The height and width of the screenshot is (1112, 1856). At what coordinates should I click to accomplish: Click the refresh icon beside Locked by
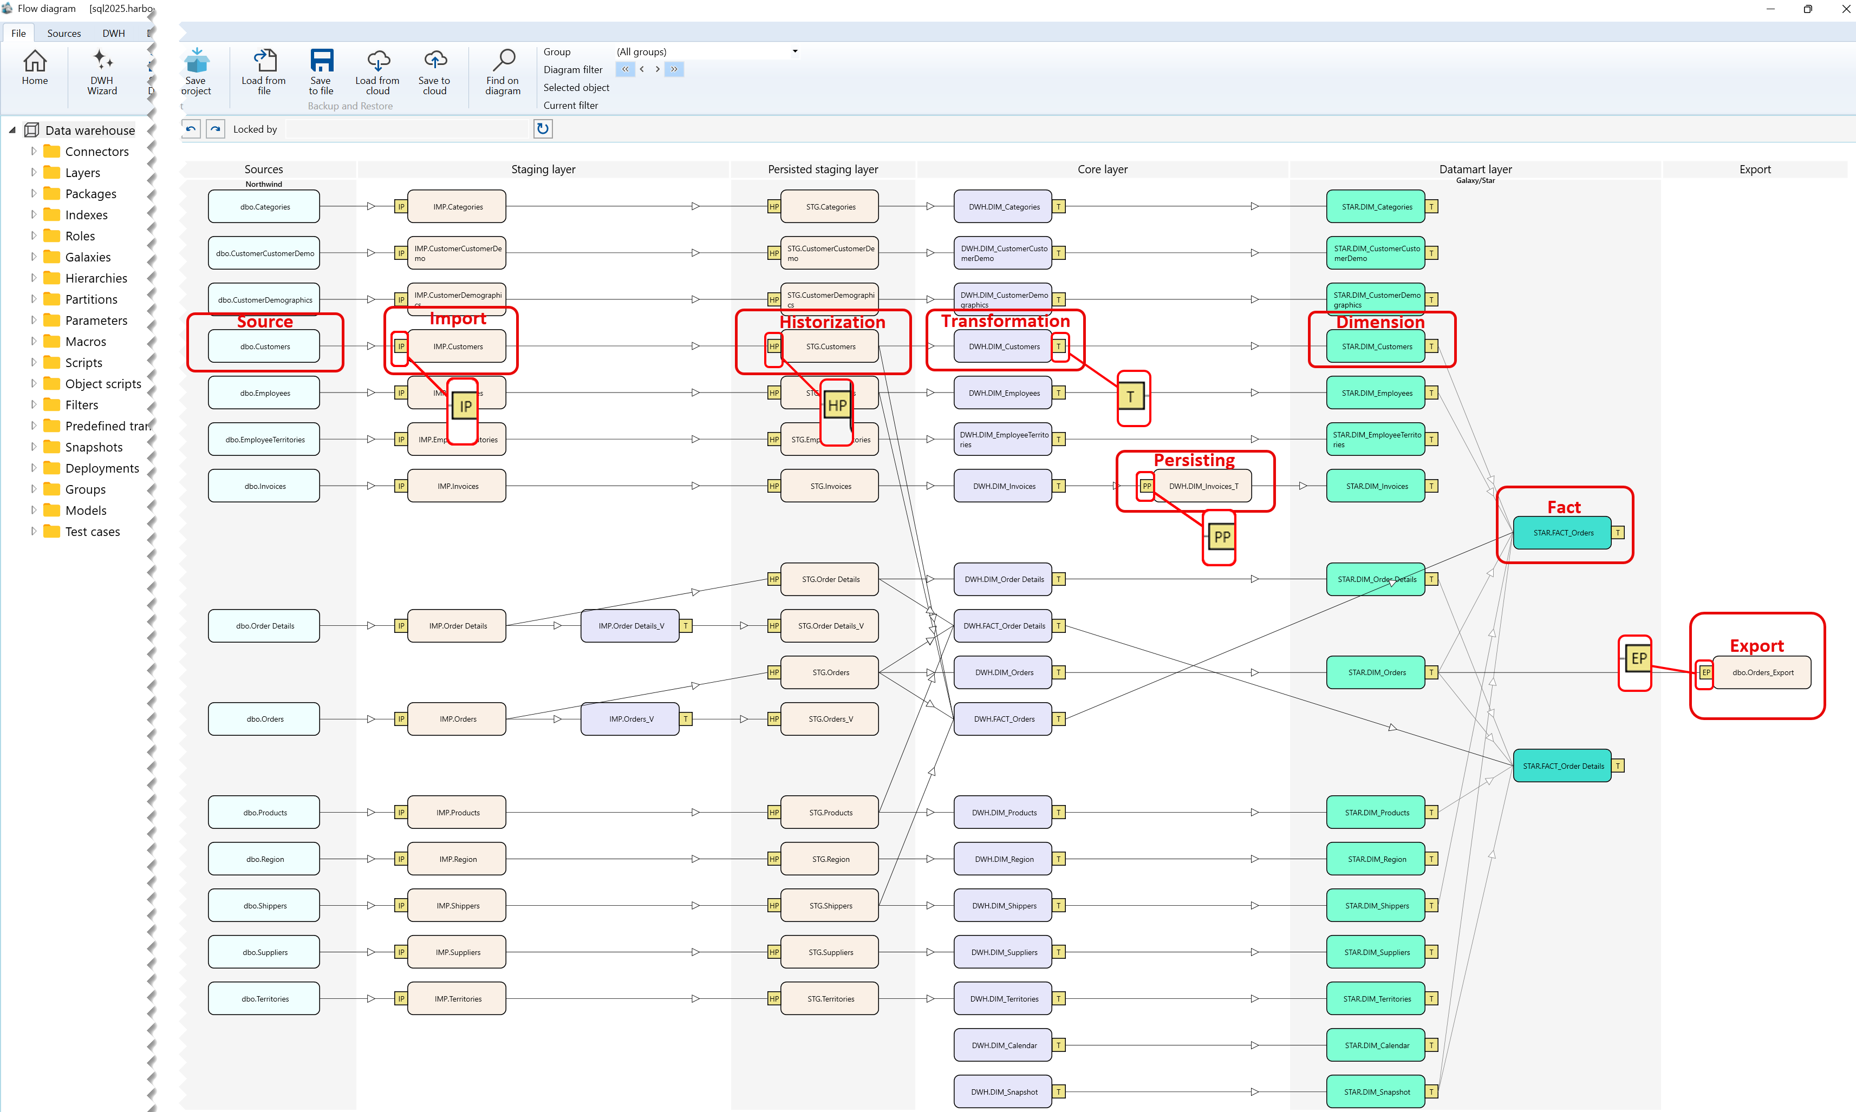[543, 129]
